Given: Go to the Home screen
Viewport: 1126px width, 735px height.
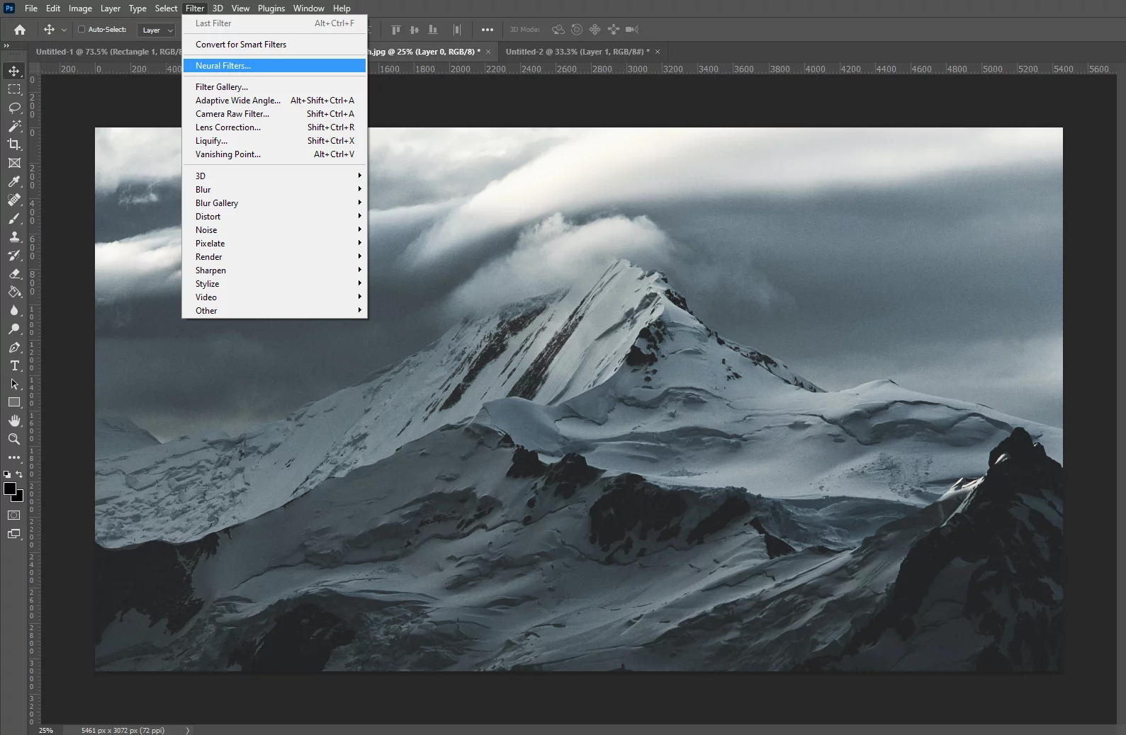Looking at the screenshot, I should point(20,30).
